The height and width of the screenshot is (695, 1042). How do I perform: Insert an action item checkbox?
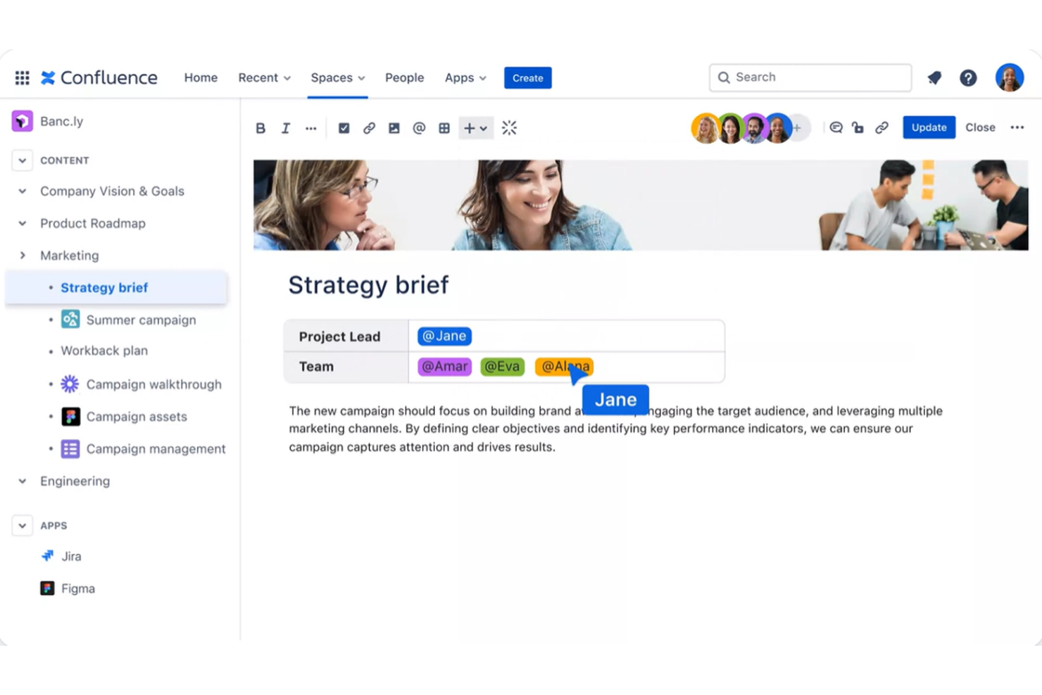344,128
